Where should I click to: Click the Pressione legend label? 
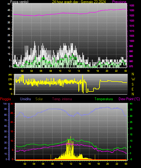(119, 2)
